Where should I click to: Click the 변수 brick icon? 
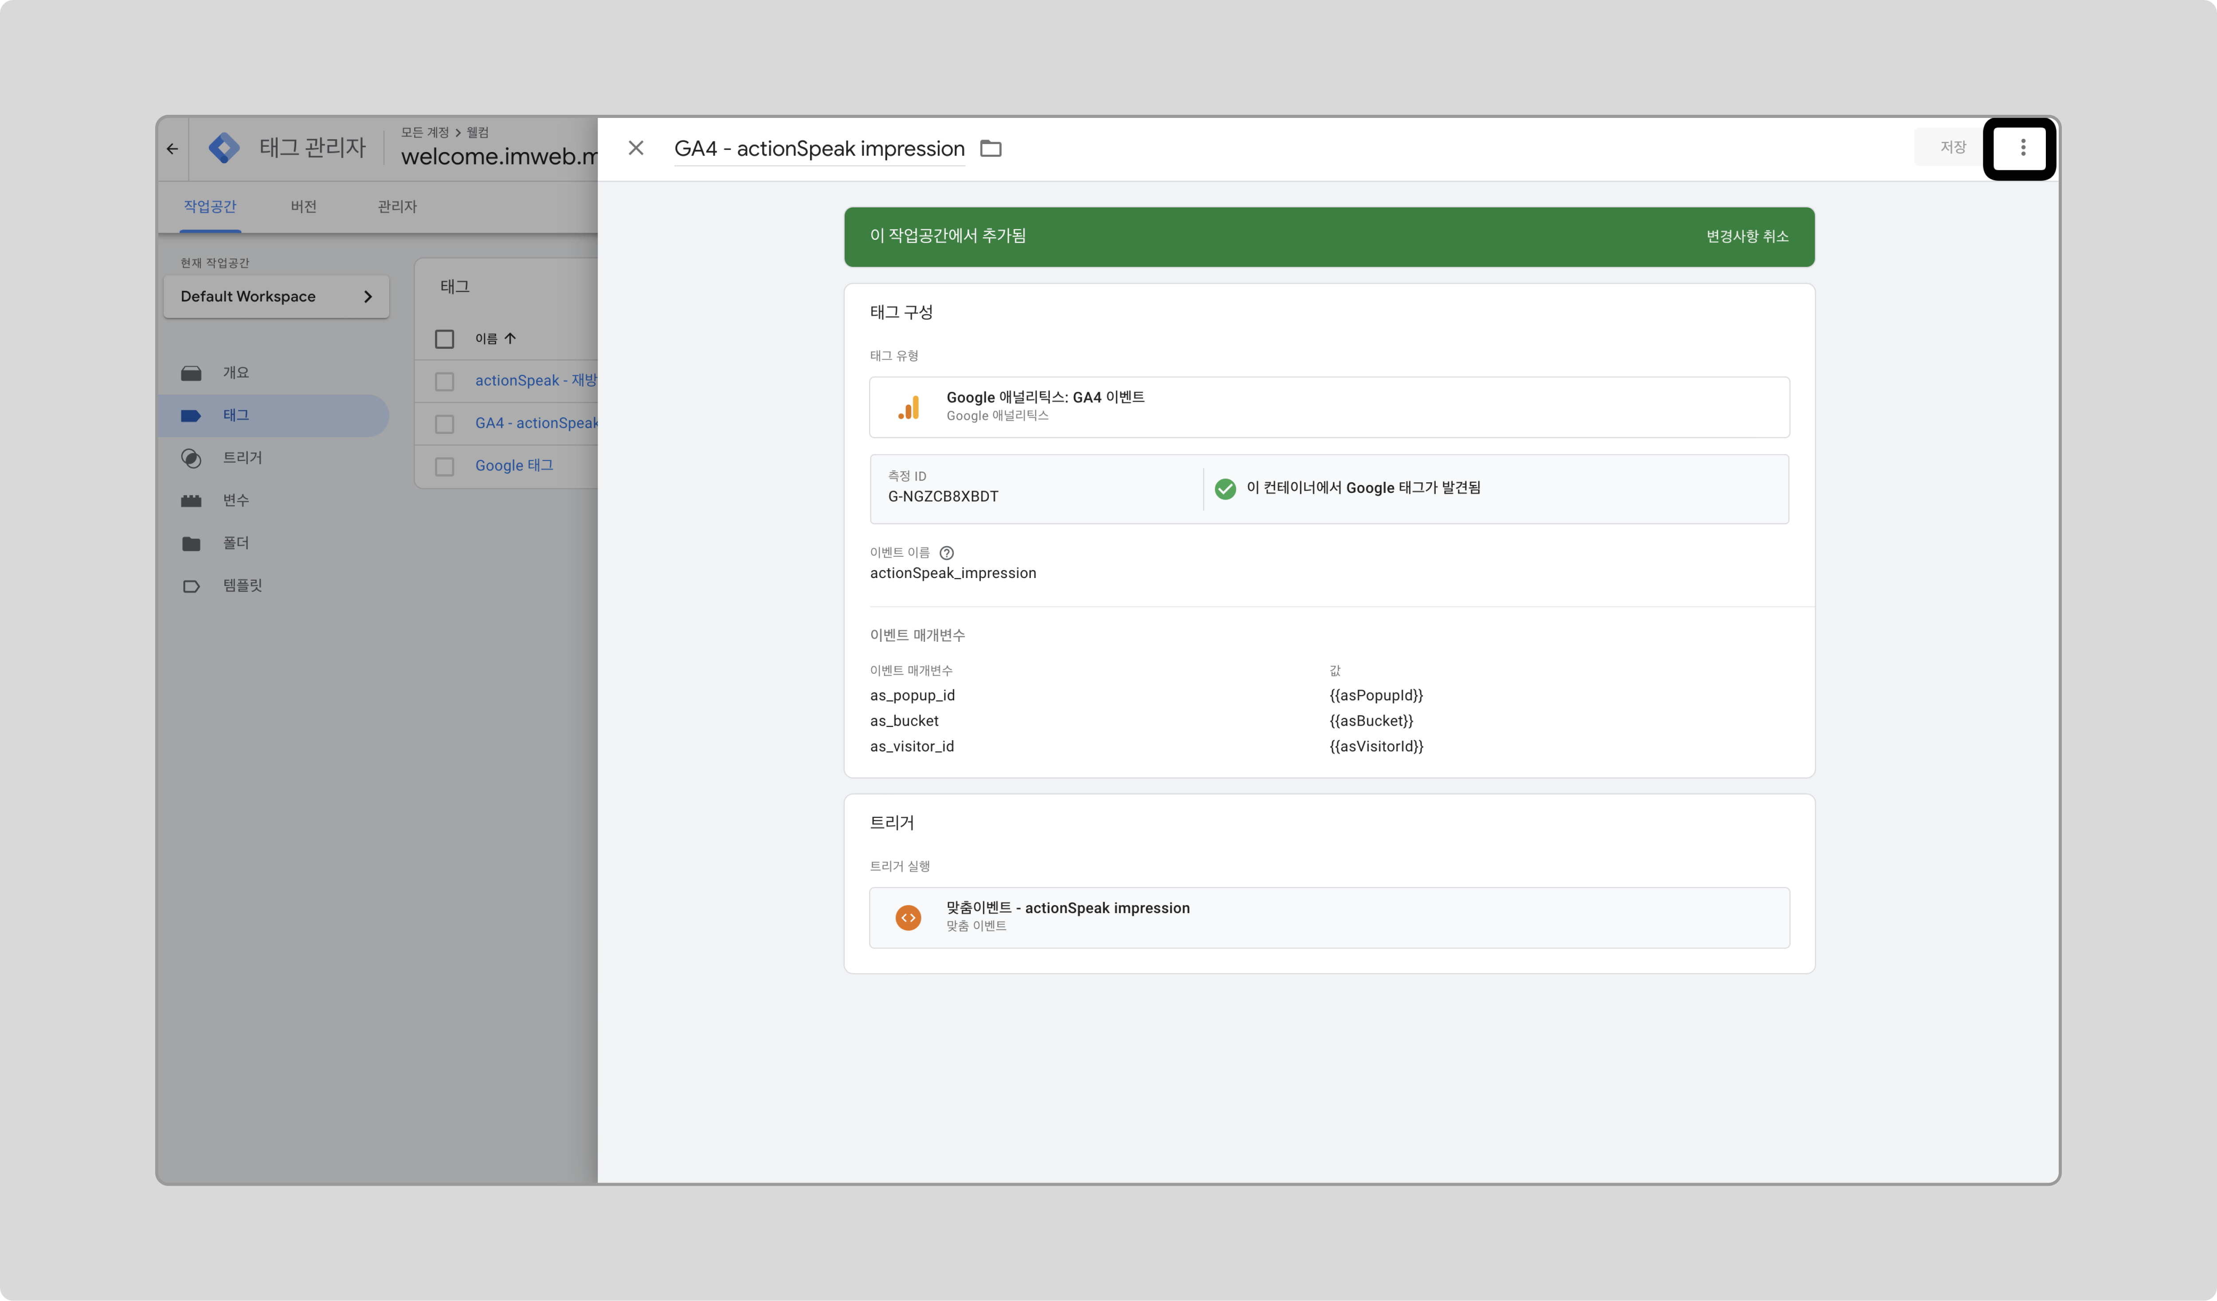tap(191, 500)
